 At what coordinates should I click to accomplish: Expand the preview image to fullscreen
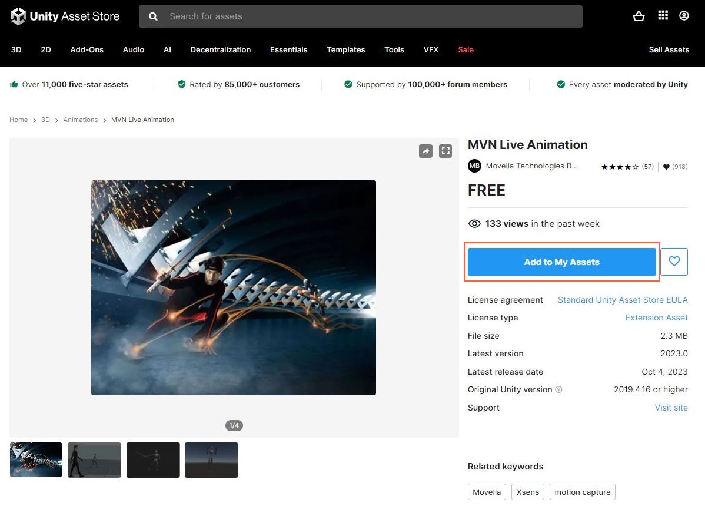click(x=445, y=151)
